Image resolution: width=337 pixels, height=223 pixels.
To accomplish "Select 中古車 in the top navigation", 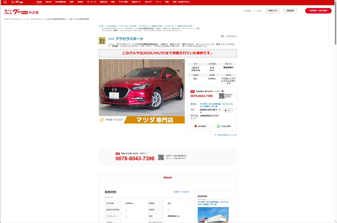I will tap(39, 2).
